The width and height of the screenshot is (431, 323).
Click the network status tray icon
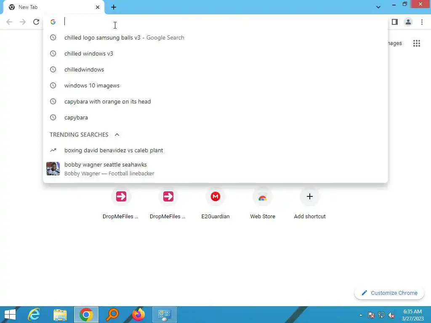point(381,315)
